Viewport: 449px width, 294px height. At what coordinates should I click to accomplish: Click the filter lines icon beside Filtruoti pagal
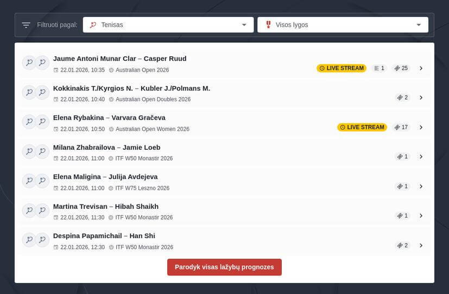coord(26,25)
